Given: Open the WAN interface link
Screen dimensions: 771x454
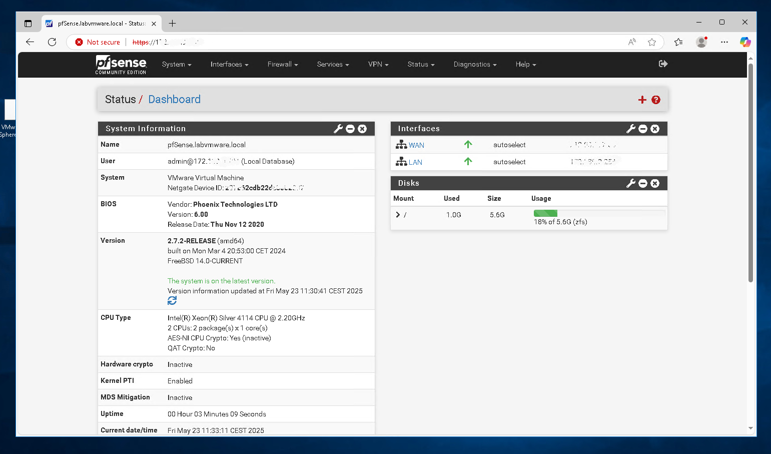Looking at the screenshot, I should click(416, 145).
